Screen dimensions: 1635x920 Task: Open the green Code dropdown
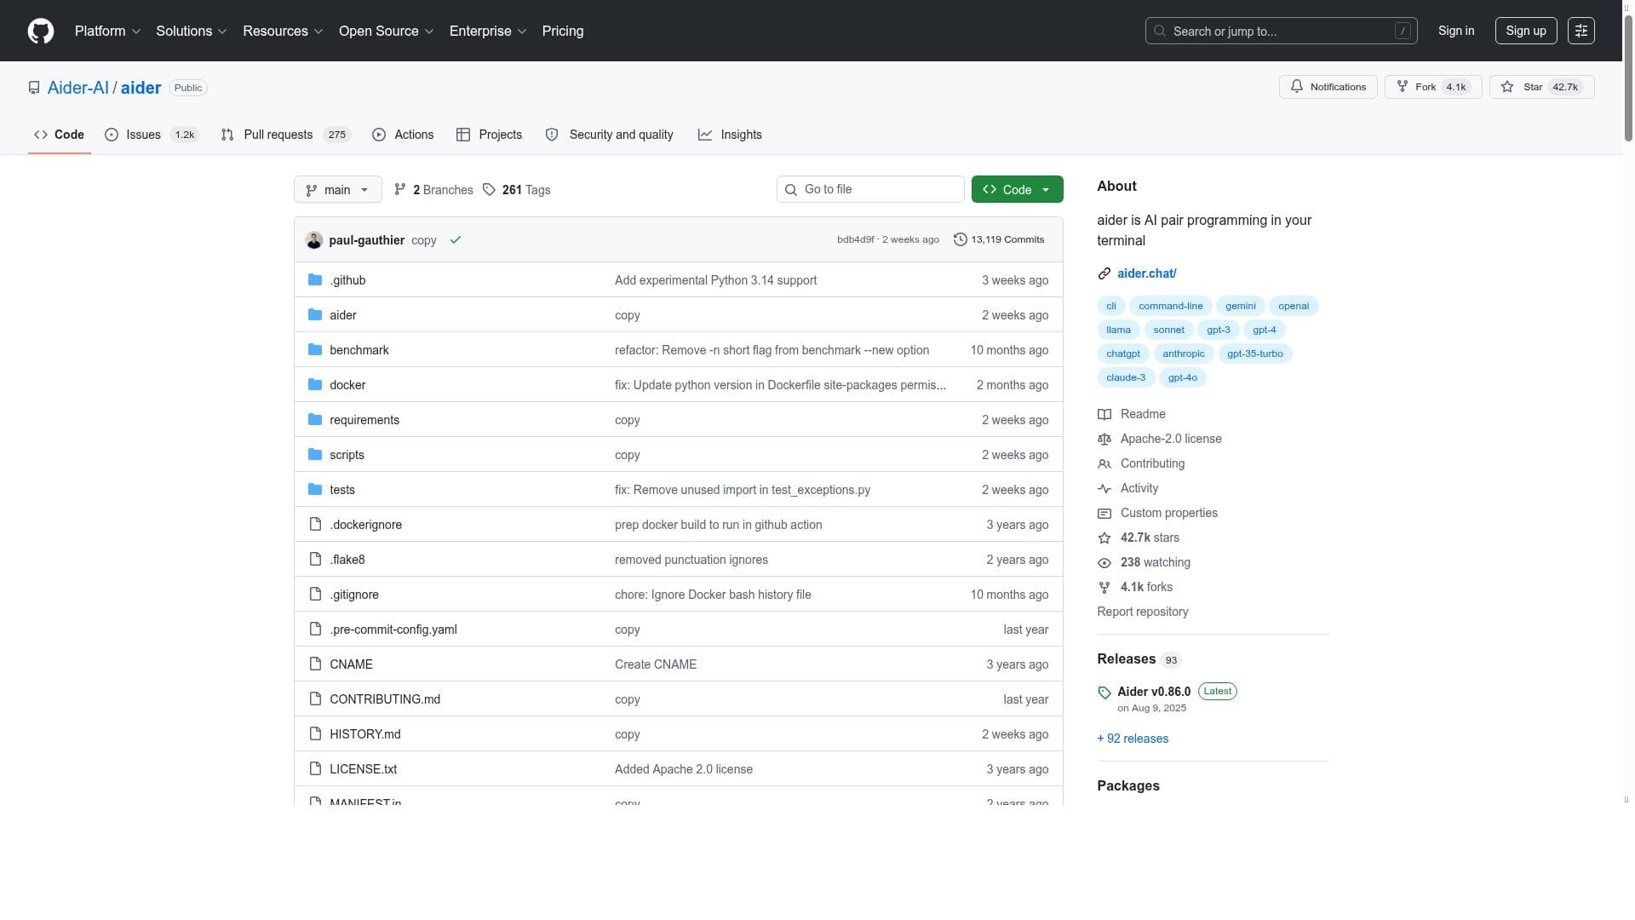tap(1017, 190)
